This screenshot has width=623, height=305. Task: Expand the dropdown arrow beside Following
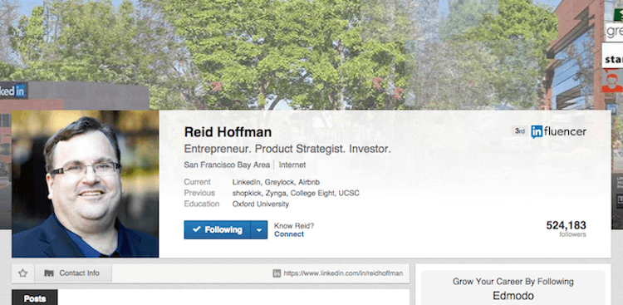click(x=259, y=230)
